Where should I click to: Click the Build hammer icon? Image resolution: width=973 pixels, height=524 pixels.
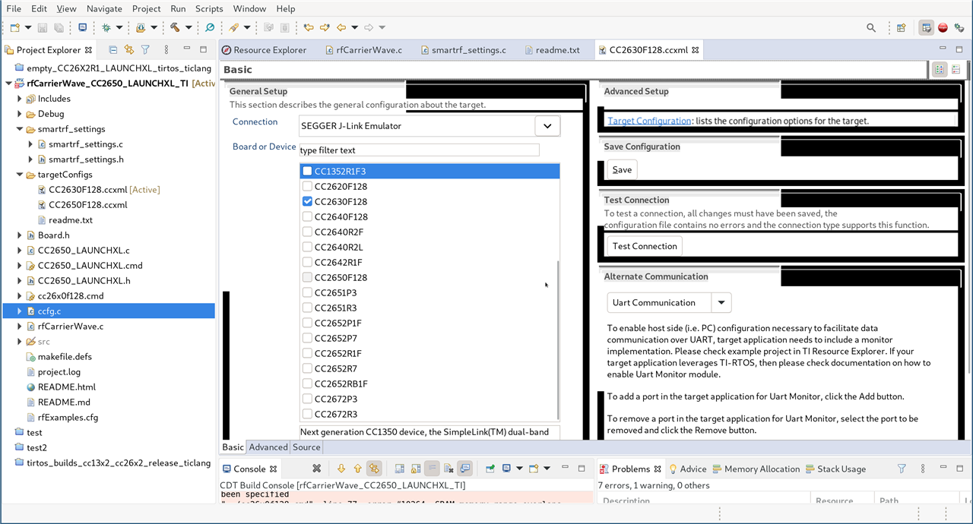point(175,27)
